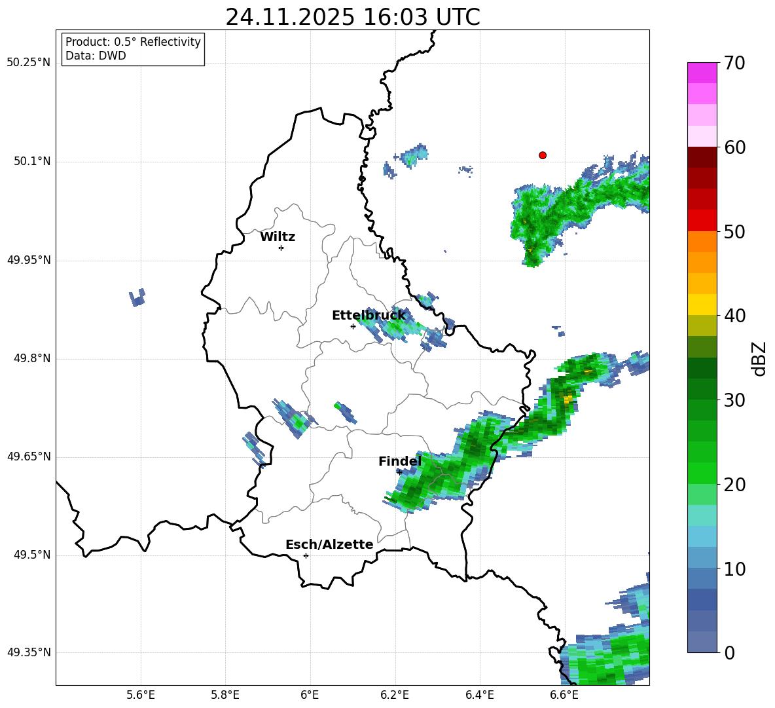This screenshot has width=775, height=708.
Task: Click the title 24.11.2025 16:03 UTC
Action: pyautogui.click(x=353, y=17)
